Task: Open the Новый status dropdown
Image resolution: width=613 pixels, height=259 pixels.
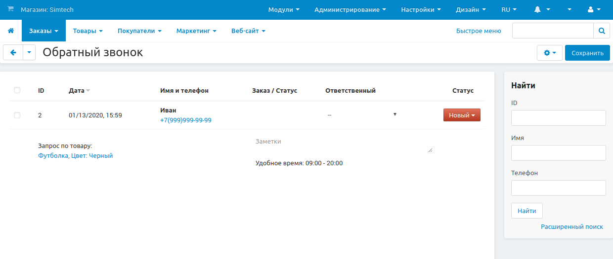Action: 462,115
